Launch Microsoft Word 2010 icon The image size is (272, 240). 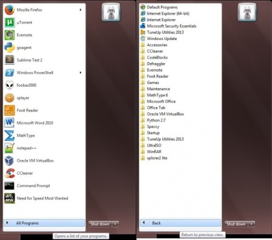[x=10, y=123]
